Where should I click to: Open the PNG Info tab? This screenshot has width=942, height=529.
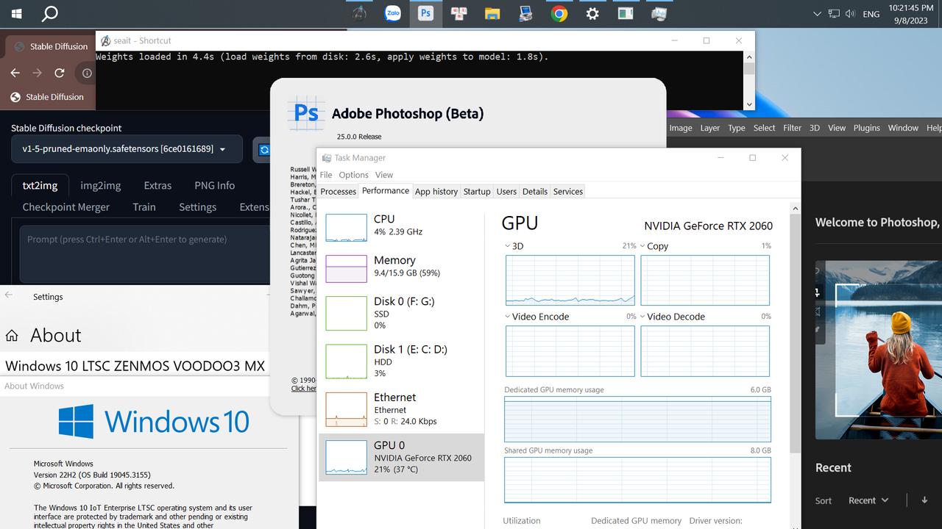click(x=215, y=185)
